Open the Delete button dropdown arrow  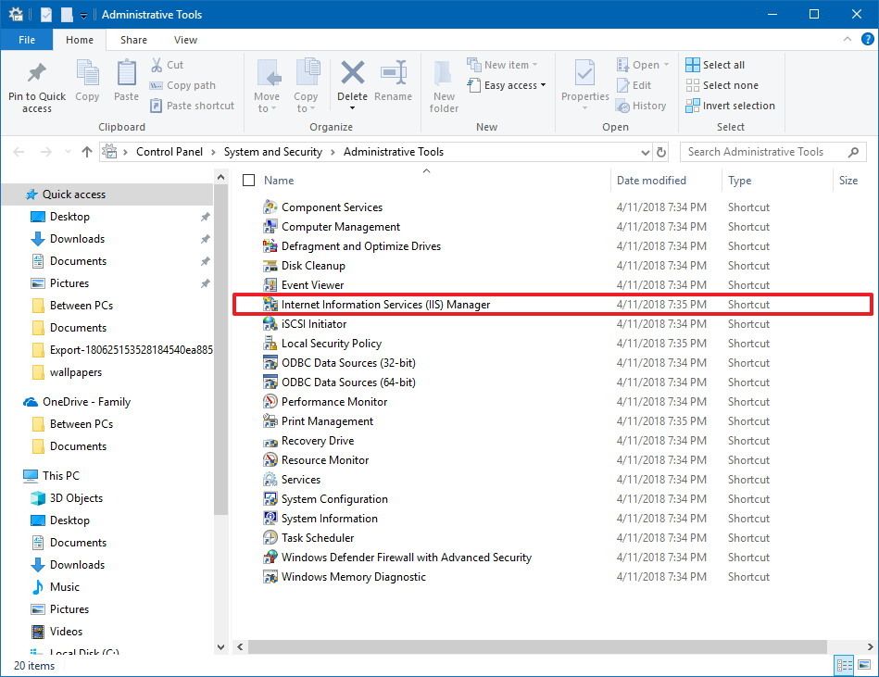[x=352, y=107]
